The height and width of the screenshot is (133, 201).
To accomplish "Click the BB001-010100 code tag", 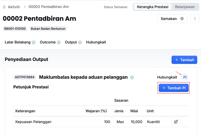I will pos(15,29).
